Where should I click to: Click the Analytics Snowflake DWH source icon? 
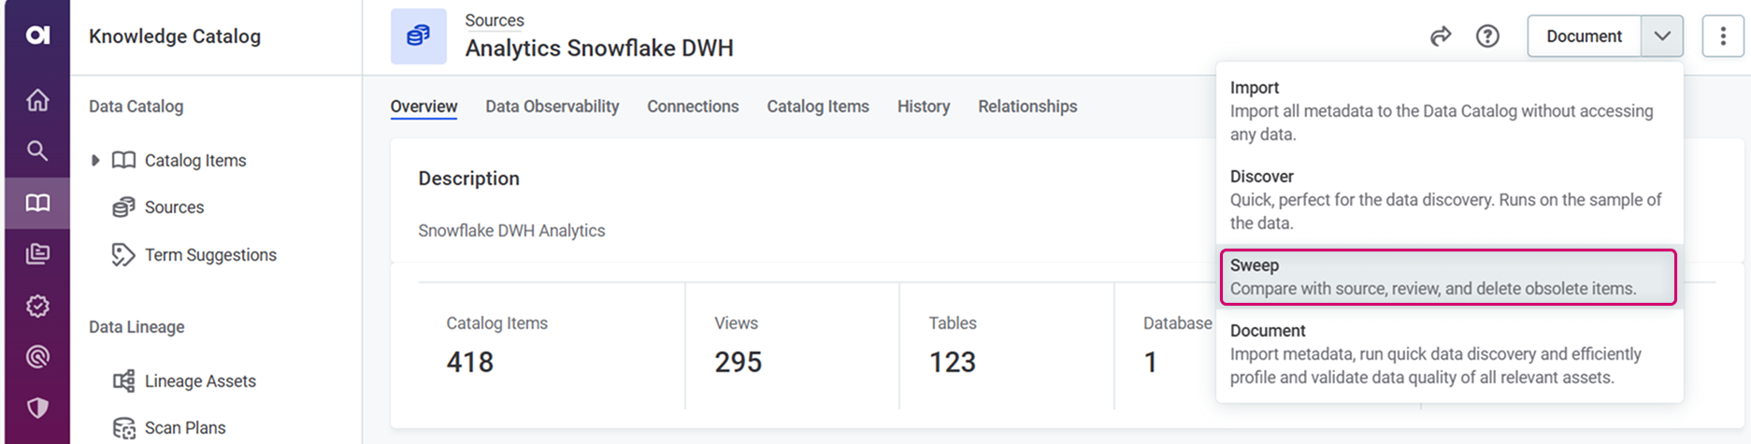coord(418,36)
